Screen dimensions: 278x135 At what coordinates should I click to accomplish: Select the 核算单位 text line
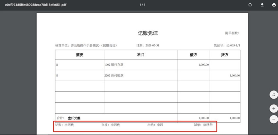point(86,46)
